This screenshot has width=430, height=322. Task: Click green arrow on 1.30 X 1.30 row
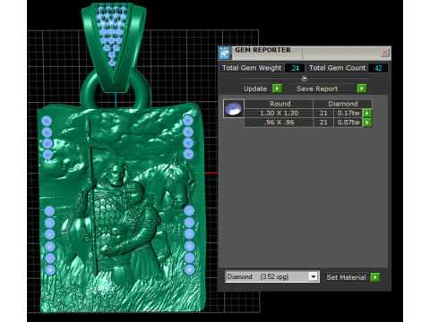(x=367, y=114)
